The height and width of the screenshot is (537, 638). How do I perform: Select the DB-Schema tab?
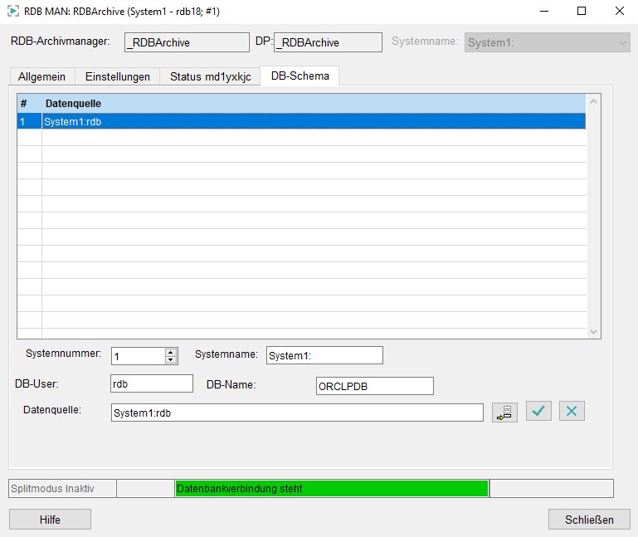pyautogui.click(x=300, y=76)
